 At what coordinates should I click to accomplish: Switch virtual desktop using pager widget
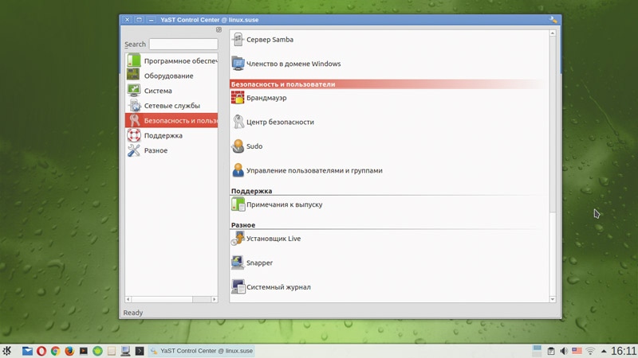(x=537, y=351)
